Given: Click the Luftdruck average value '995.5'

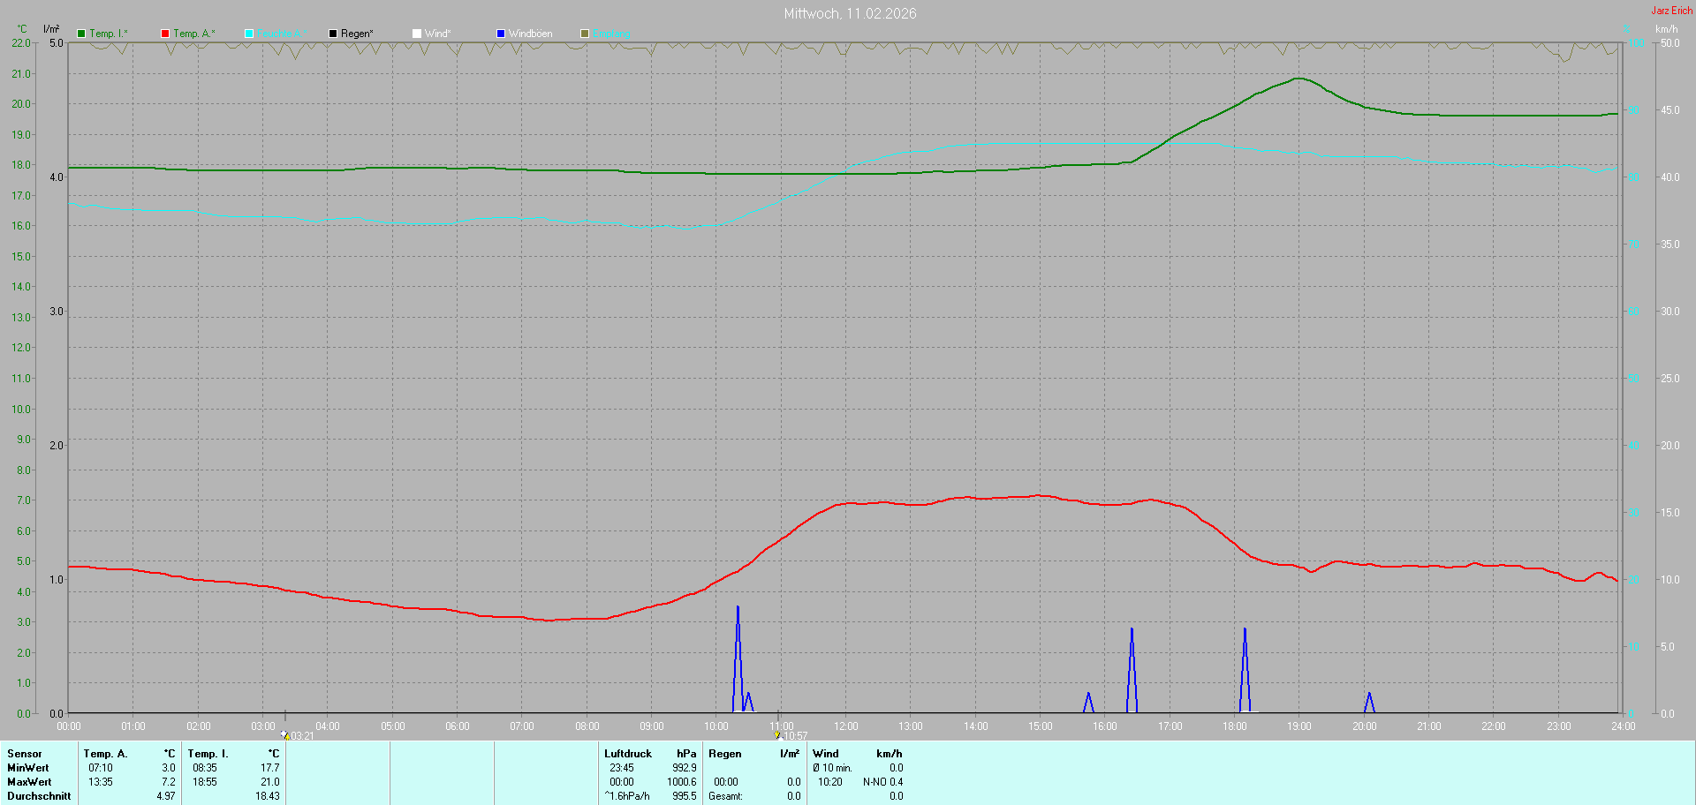Looking at the screenshot, I should [x=685, y=796].
